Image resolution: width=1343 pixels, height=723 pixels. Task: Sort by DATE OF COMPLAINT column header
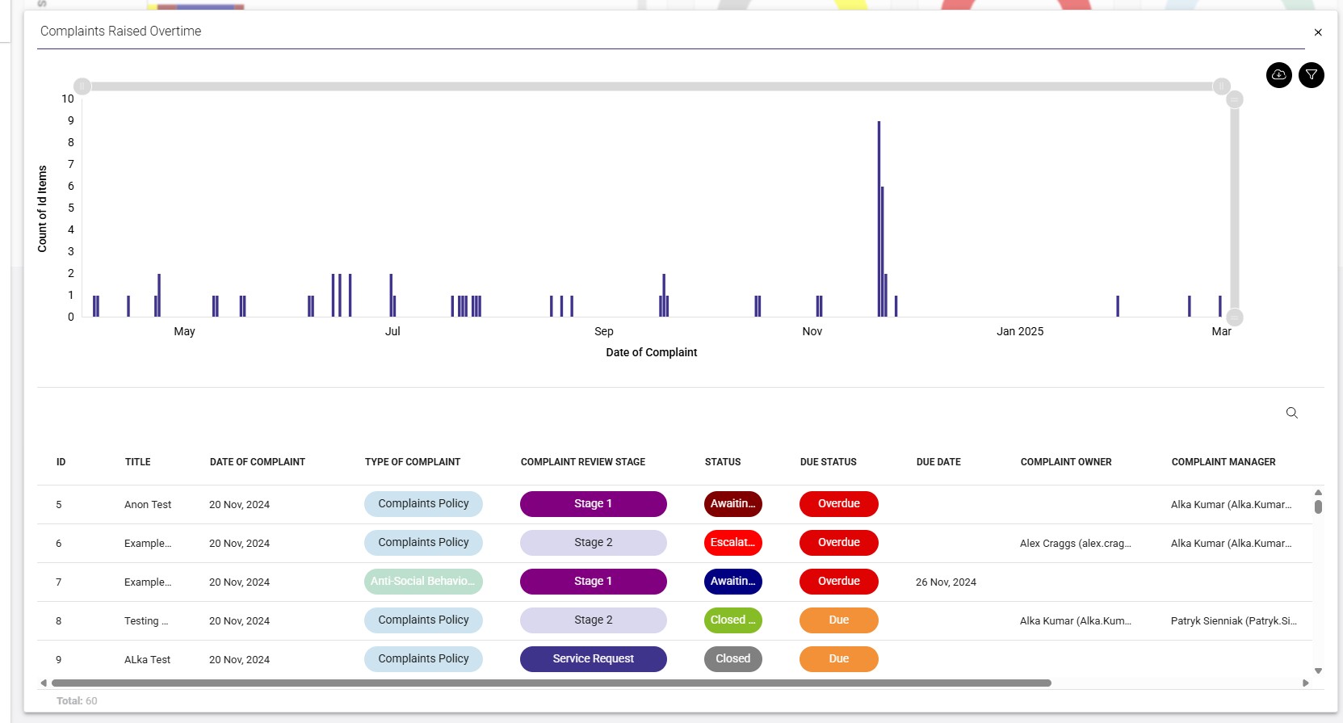[258, 462]
